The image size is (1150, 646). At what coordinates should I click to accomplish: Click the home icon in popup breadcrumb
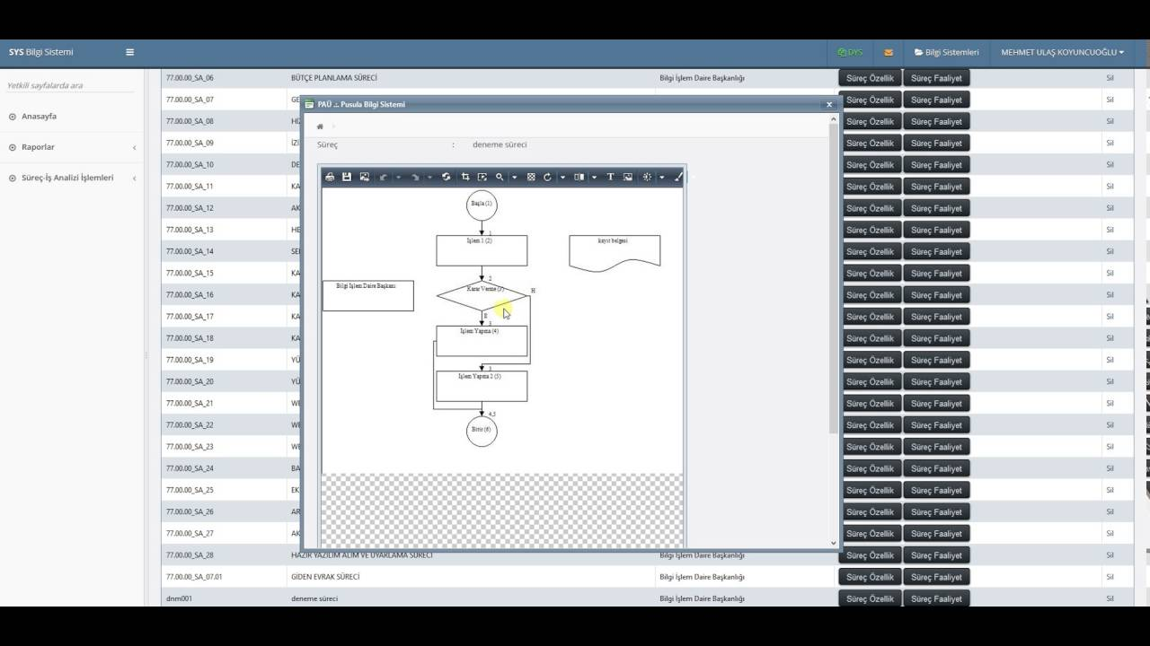320,127
